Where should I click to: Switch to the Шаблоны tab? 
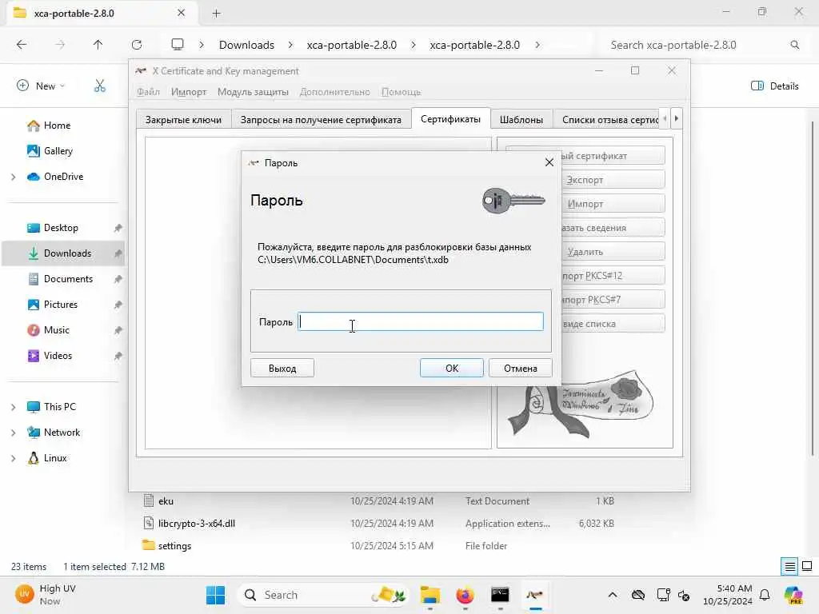(x=521, y=120)
